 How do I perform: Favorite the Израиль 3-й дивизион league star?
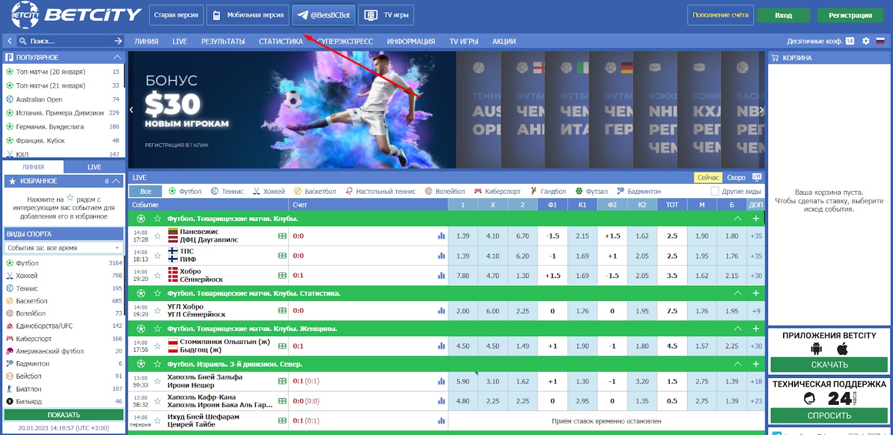(x=157, y=364)
